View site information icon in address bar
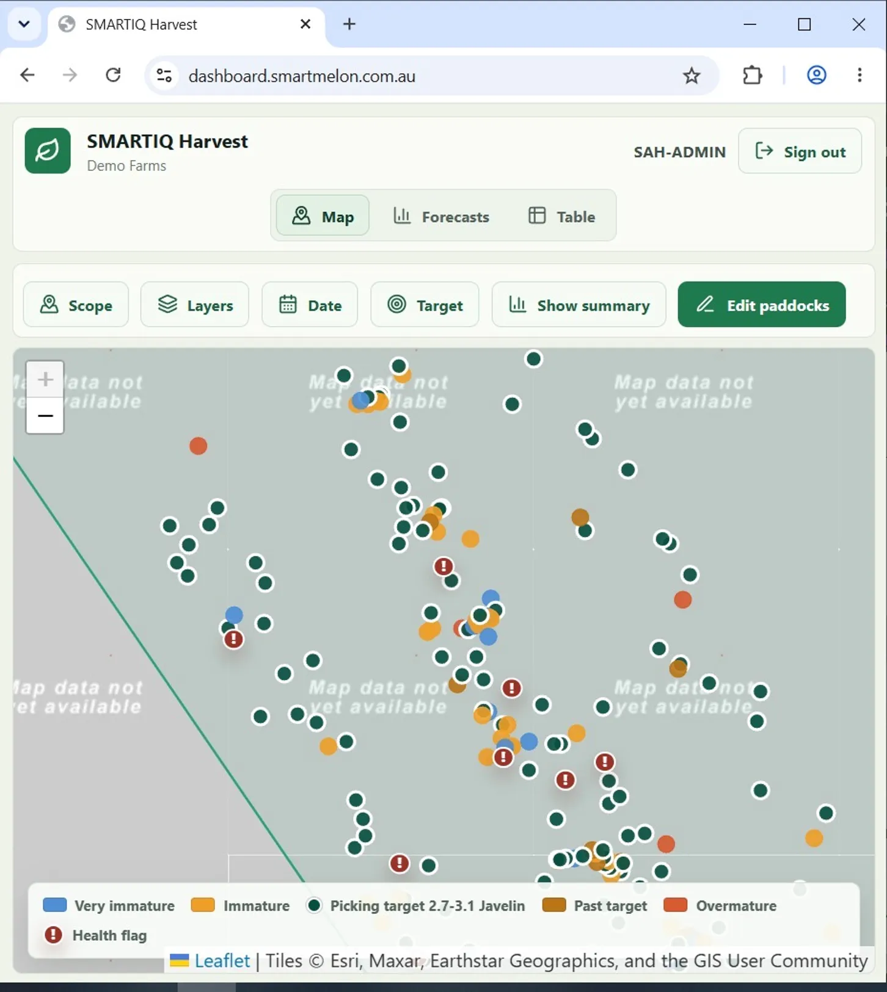The width and height of the screenshot is (887, 992). (164, 76)
